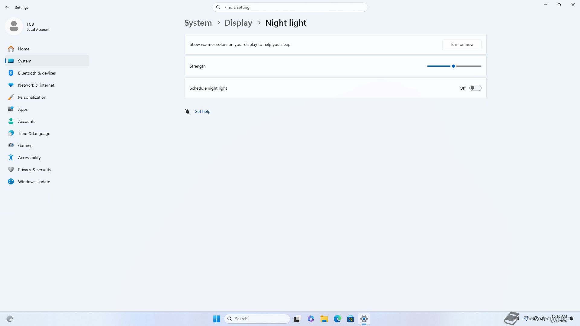Open the Accessibility icon in sidebar
This screenshot has height=326, width=580.
click(11, 157)
